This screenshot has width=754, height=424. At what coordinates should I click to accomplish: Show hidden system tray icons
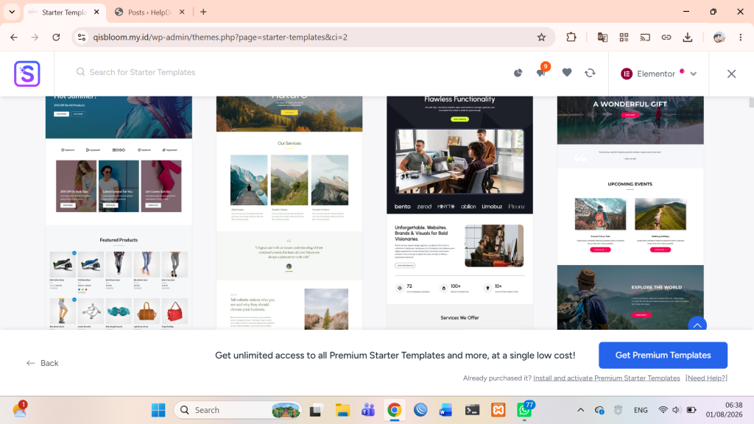580,410
